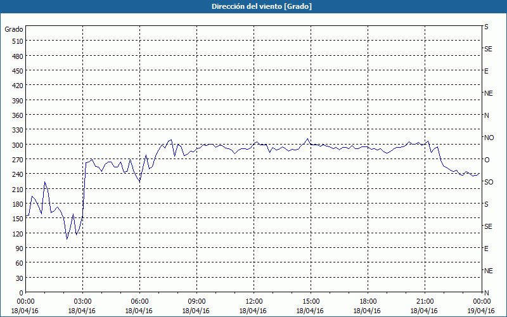Viewport: 507px width, 317px height.
Task: Click the 00:00 label above 19/04/16
Action: [x=482, y=302]
